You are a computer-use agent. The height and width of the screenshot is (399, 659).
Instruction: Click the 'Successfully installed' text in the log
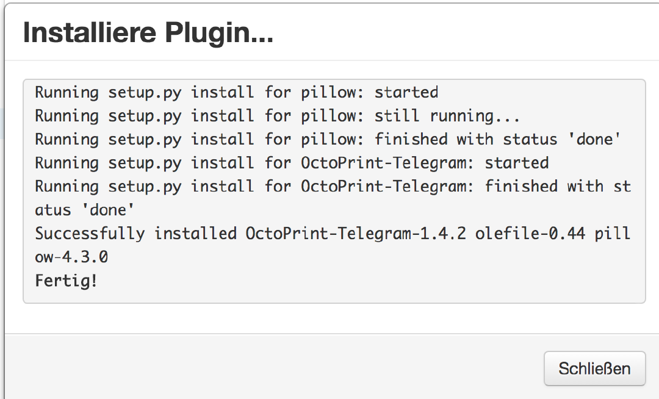point(135,234)
